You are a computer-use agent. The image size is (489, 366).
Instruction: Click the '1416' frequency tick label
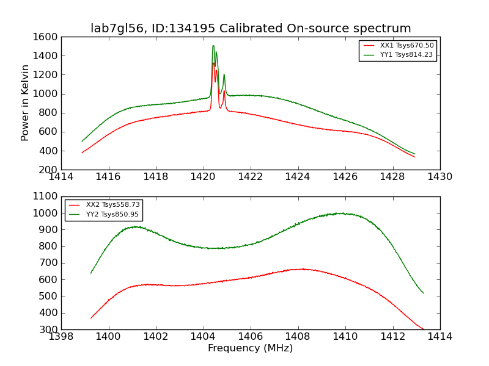pos(108,177)
